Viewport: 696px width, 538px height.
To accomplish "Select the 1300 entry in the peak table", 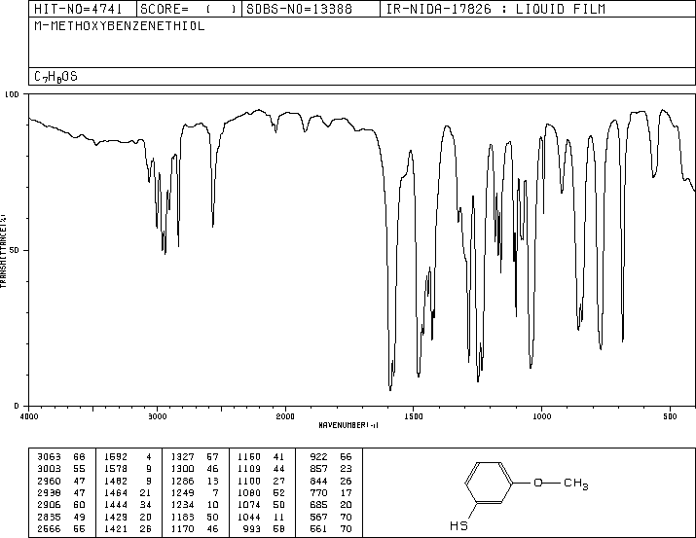I will coord(182,469).
